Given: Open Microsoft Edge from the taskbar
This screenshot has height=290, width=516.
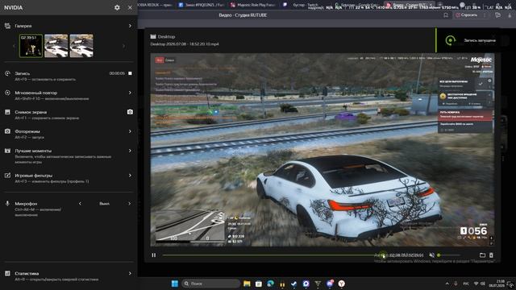Looking at the screenshot, I should click(x=271, y=284).
